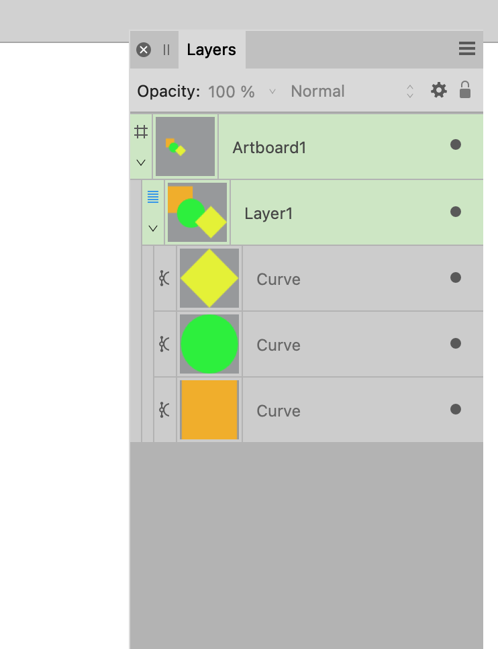498x649 pixels.
Task: Toggle Layer1 visibility dot
Action: coord(456,212)
